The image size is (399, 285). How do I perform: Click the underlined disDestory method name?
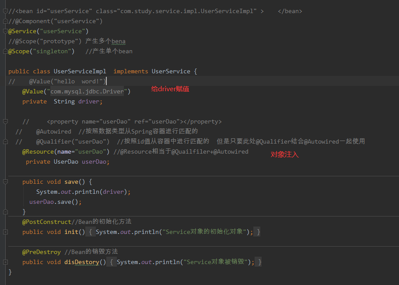click(x=85, y=262)
